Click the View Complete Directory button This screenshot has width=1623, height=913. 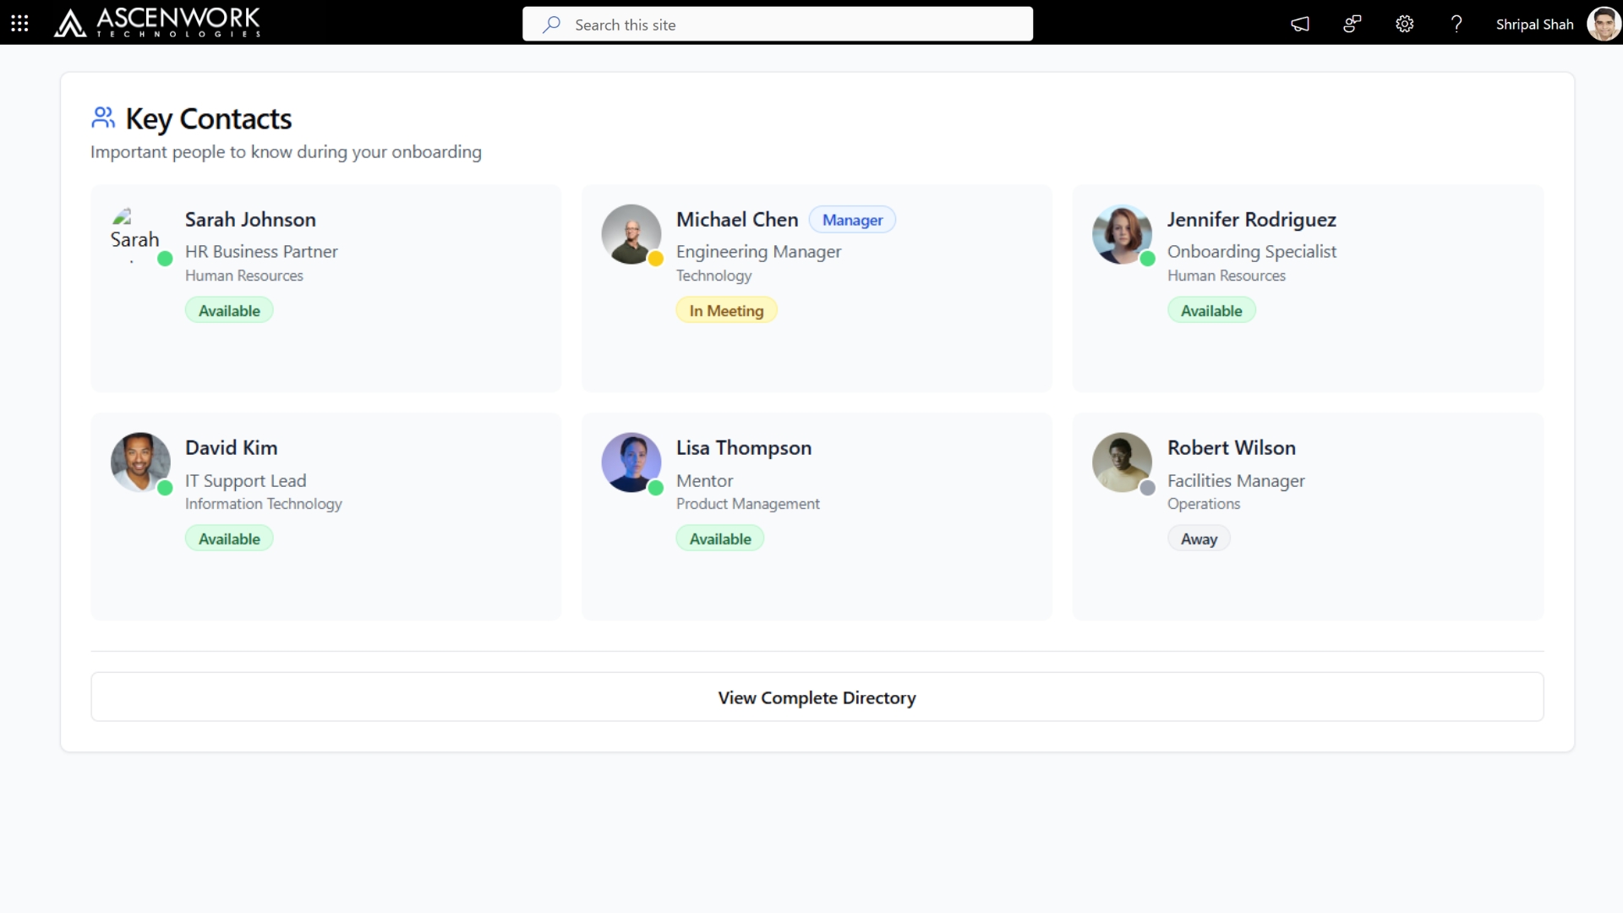point(817,697)
